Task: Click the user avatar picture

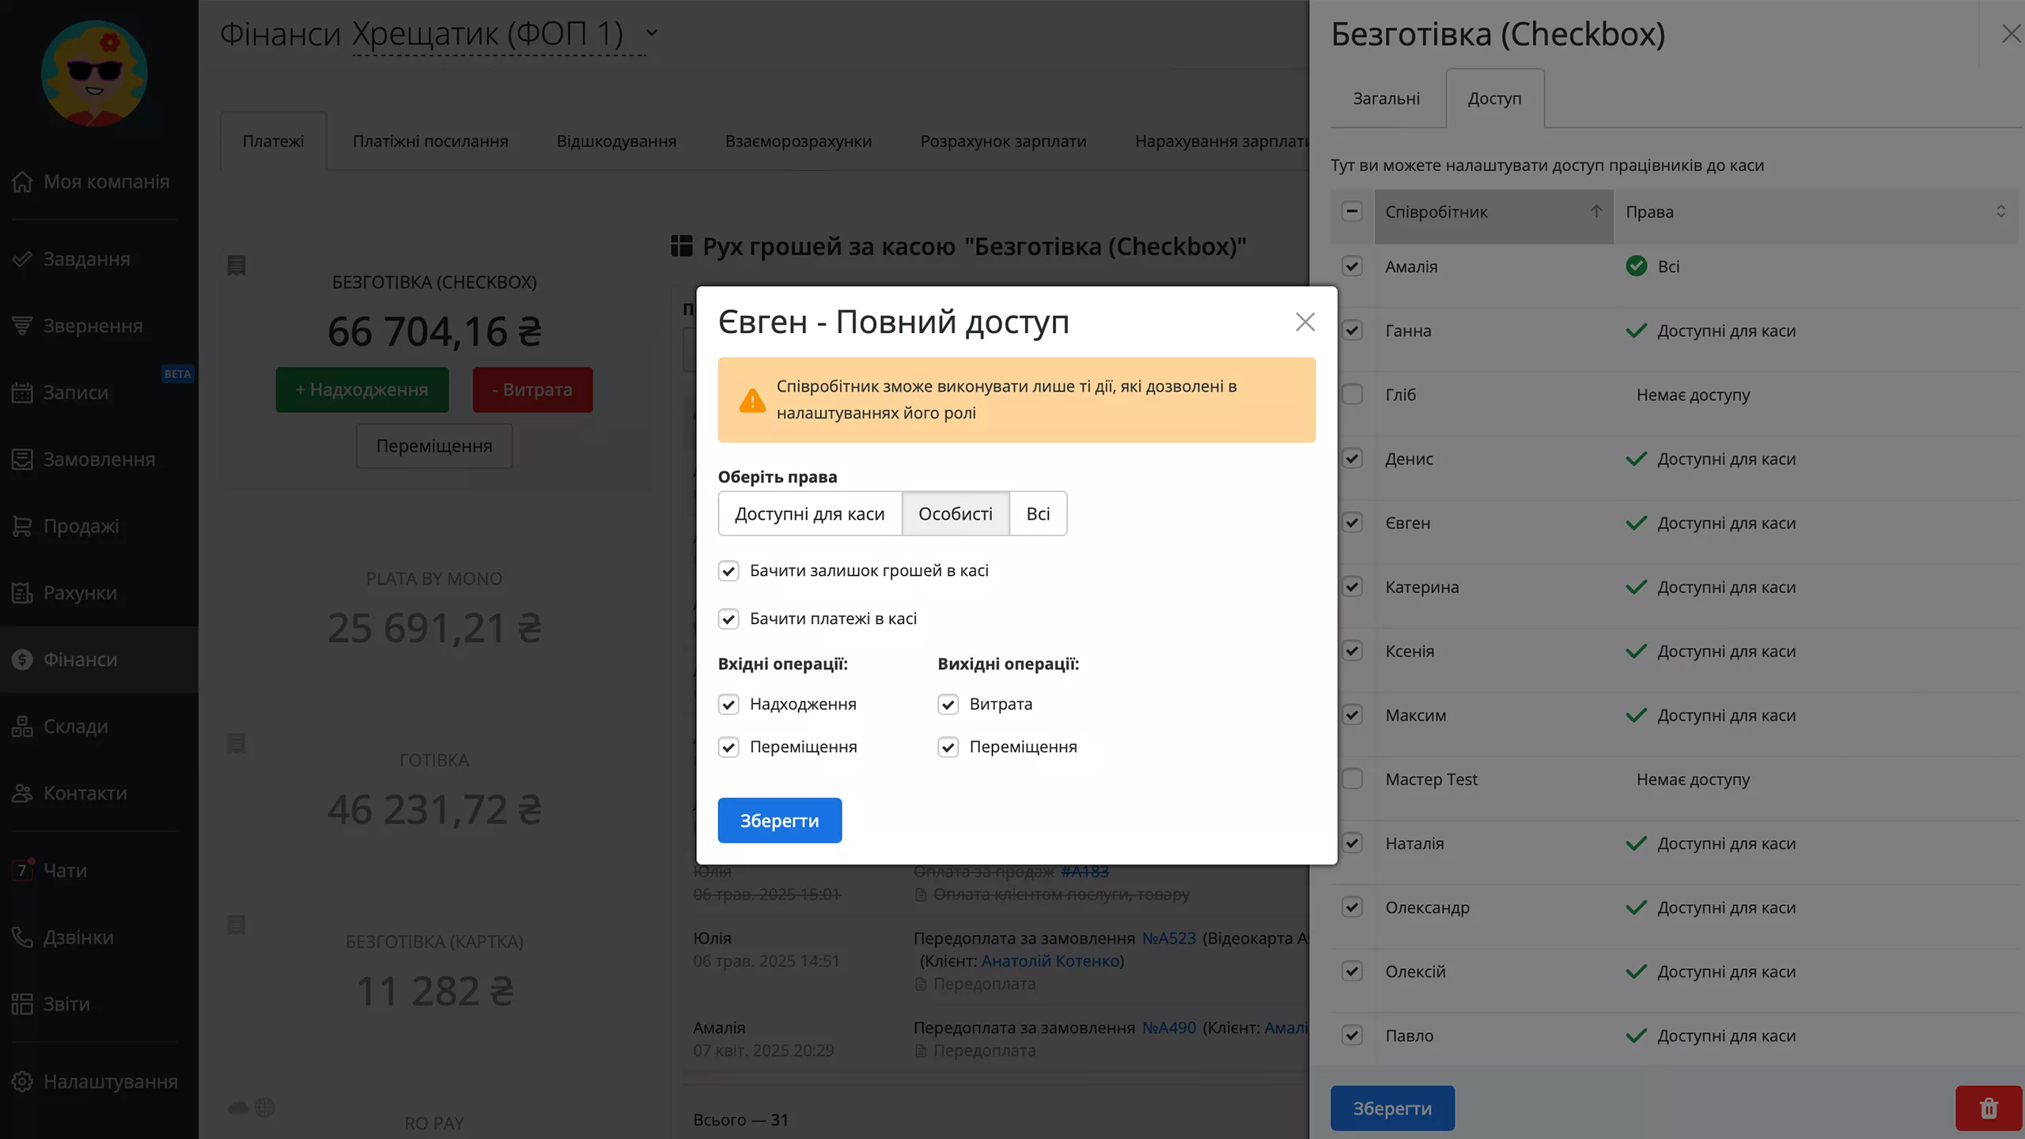Action: tap(94, 74)
